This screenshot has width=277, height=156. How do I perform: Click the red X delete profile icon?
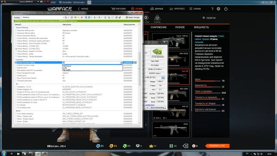pyautogui.click(x=82, y=17)
